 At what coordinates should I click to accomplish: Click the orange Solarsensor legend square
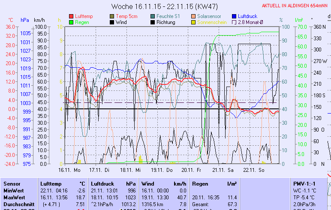(193, 16)
